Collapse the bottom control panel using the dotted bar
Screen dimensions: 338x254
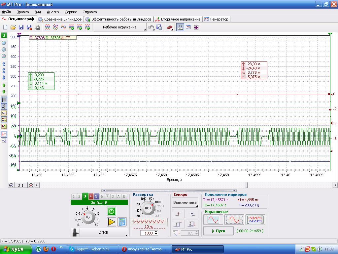coord(169,191)
